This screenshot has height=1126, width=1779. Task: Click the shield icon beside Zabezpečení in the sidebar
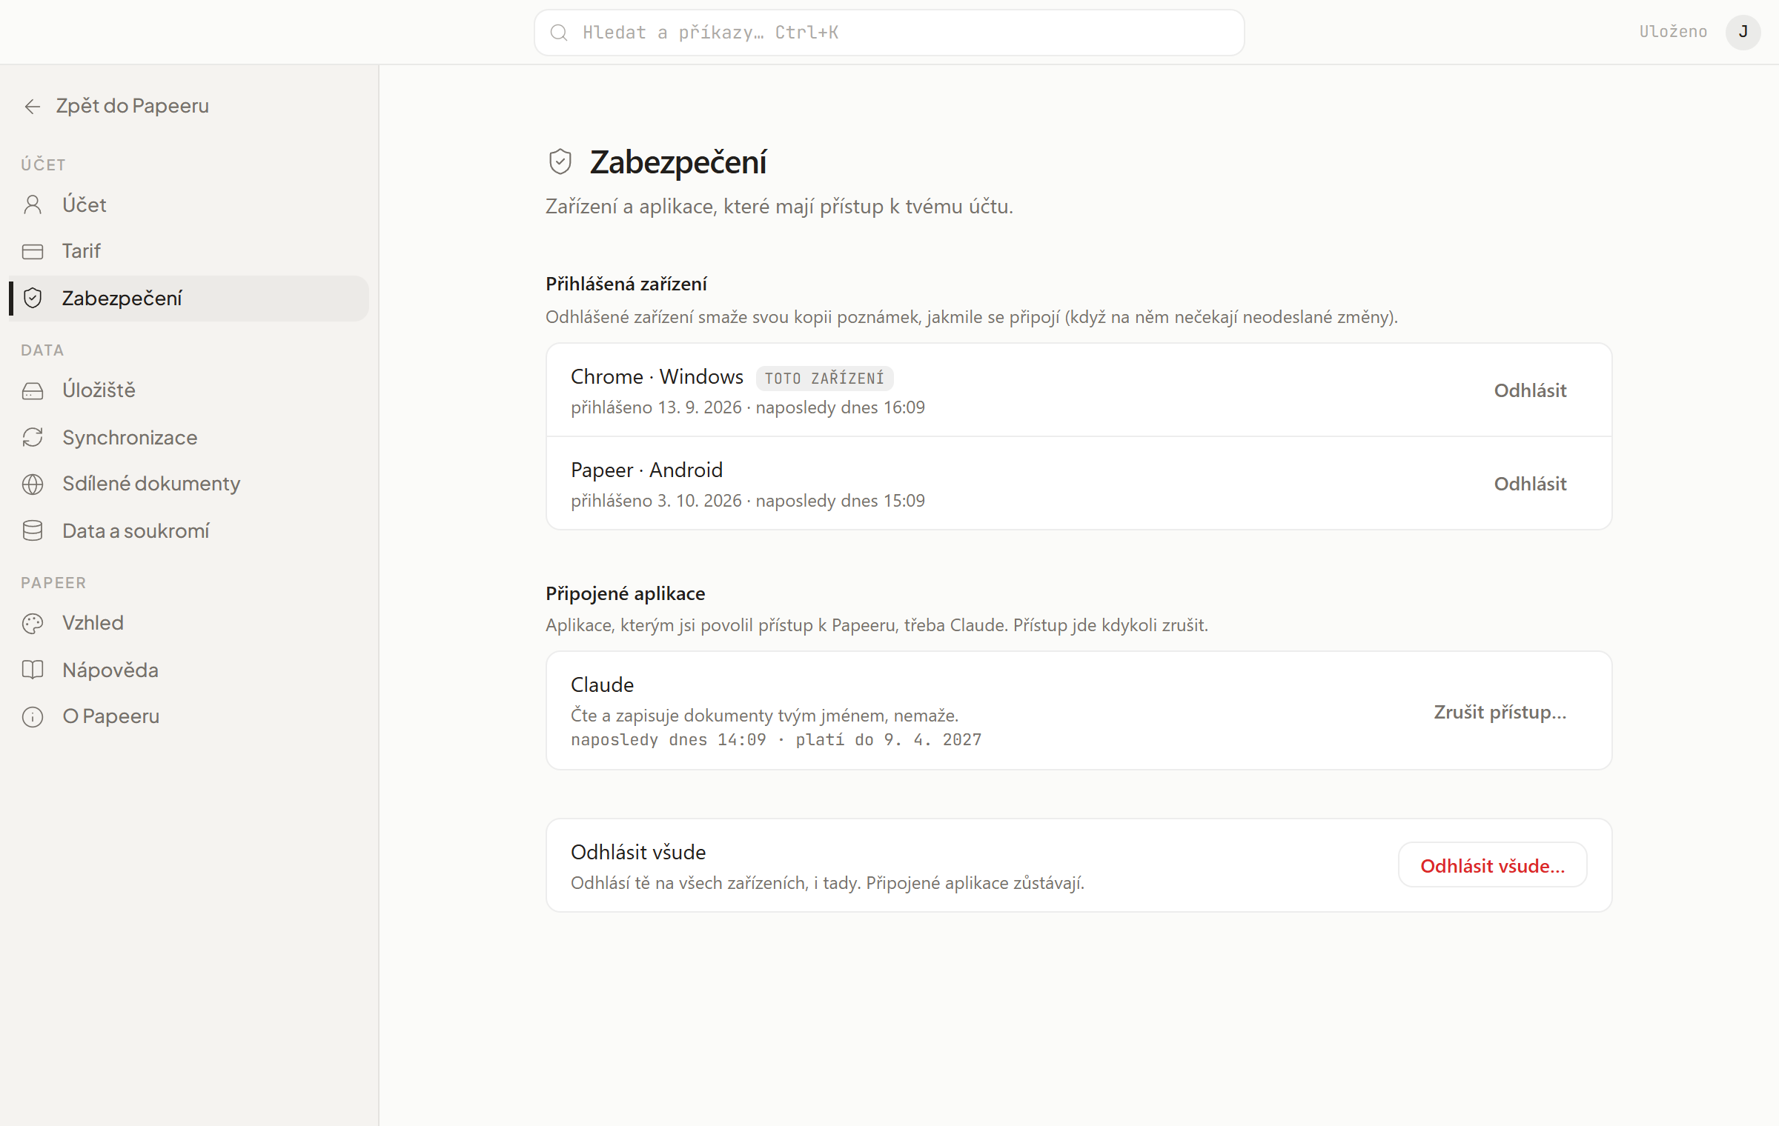tap(33, 298)
